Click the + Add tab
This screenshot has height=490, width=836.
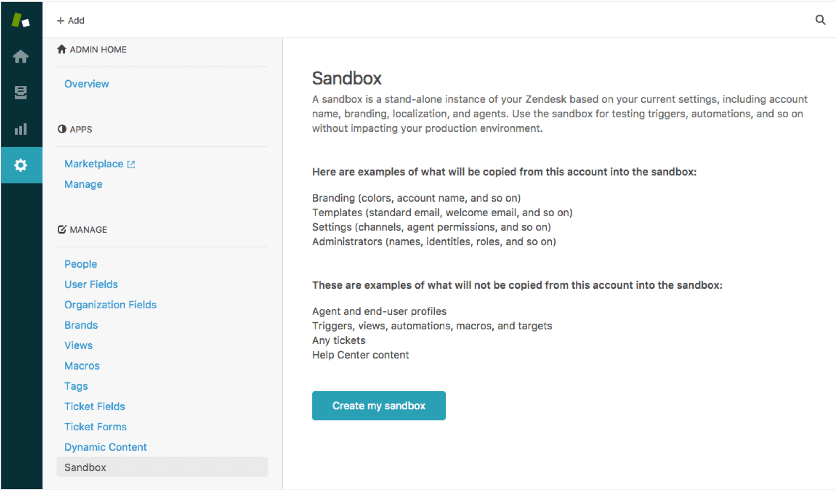pos(71,21)
